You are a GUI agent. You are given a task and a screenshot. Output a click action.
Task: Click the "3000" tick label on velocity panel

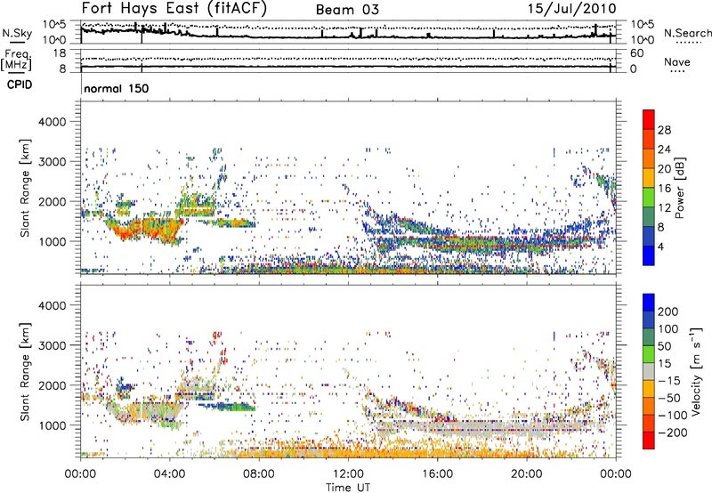53,345
